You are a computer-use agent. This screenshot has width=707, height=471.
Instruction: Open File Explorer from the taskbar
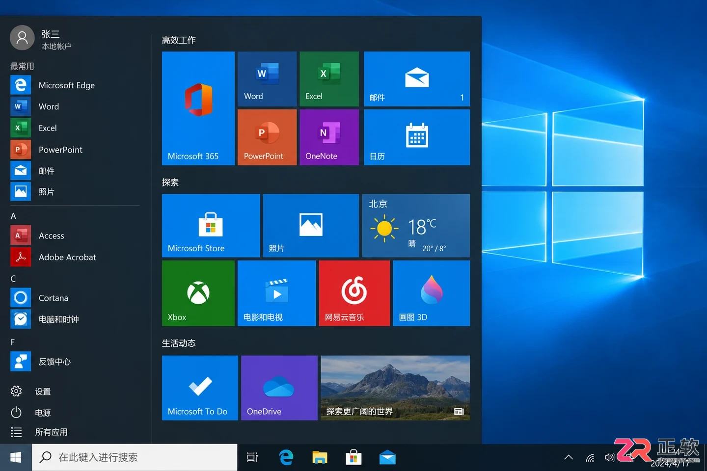(320, 457)
